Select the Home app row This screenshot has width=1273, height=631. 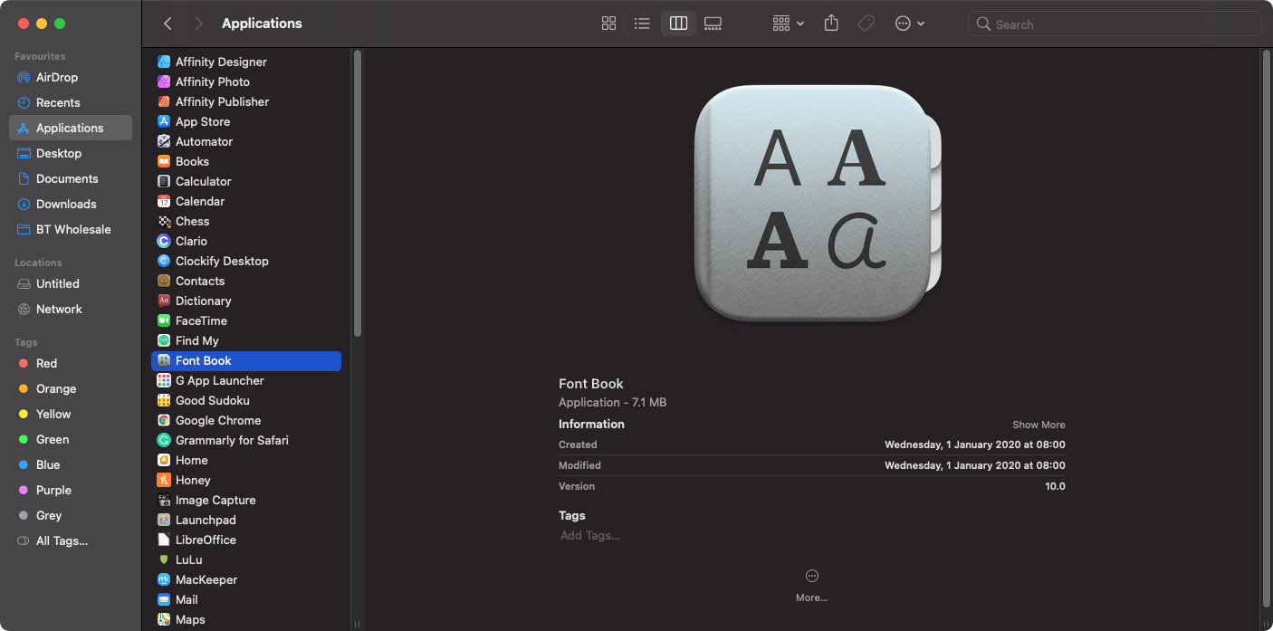246,460
